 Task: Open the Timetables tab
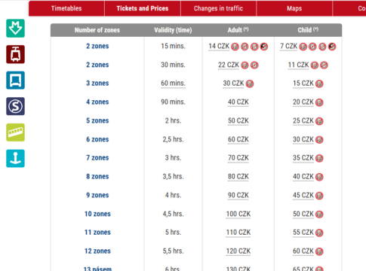click(x=66, y=8)
